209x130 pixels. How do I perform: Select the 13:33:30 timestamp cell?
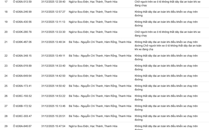[53, 32]
